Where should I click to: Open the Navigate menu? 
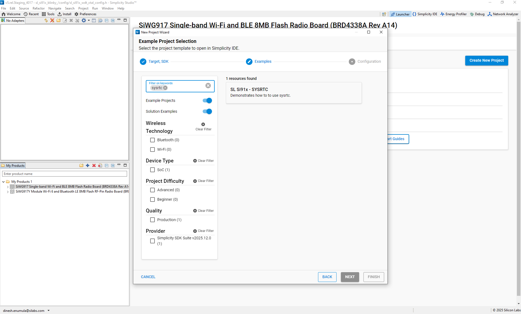[55, 8]
